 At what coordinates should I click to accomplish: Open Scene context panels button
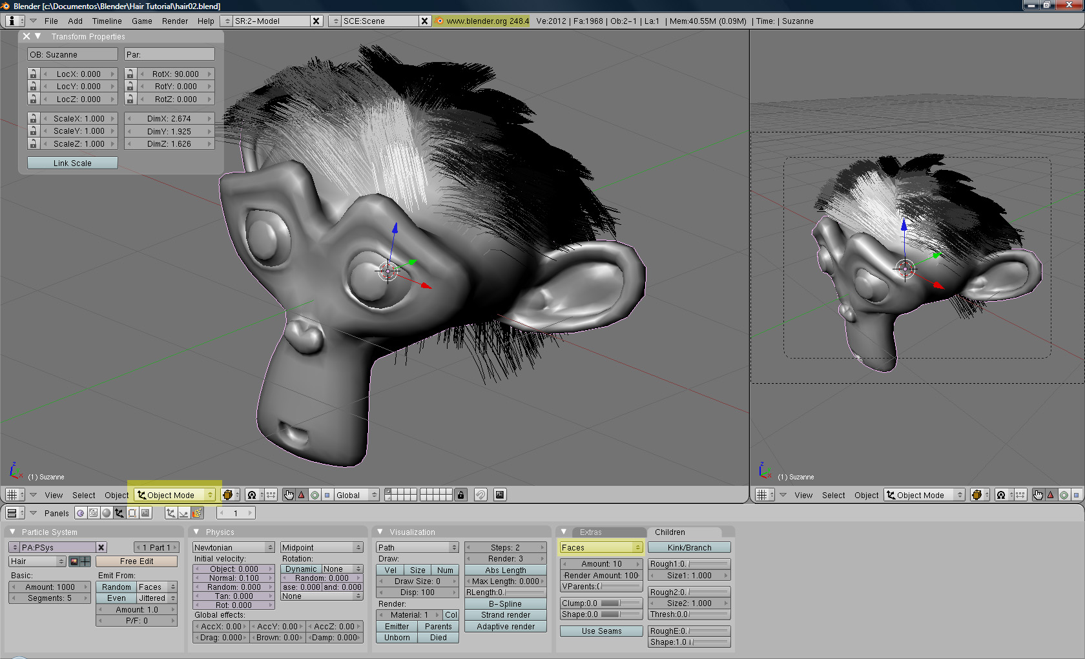tap(146, 513)
